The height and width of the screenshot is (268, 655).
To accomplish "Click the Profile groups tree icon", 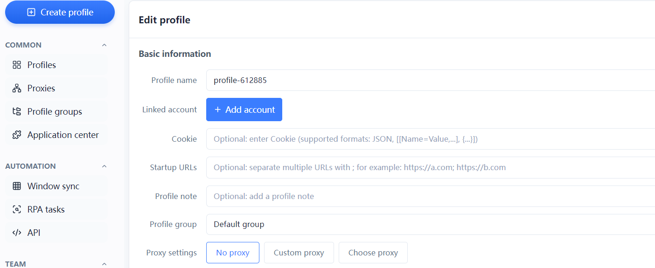I will coord(17,111).
